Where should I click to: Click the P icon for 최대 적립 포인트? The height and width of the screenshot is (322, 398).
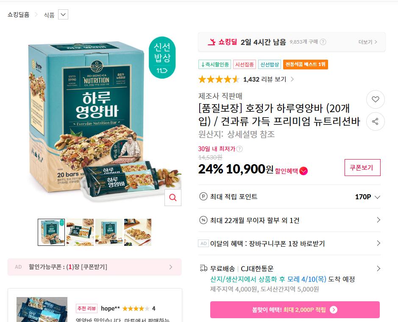(x=203, y=197)
